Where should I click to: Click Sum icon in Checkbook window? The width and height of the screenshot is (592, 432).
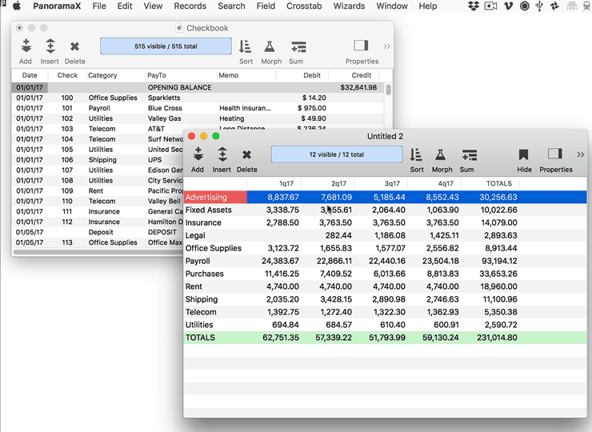(298, 47)
